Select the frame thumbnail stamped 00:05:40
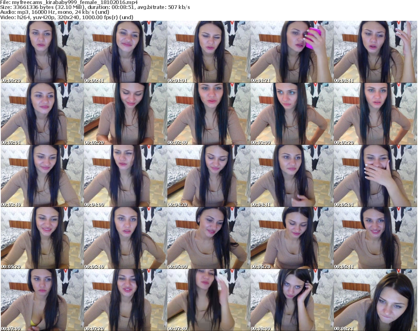 (x=126, y=238)
